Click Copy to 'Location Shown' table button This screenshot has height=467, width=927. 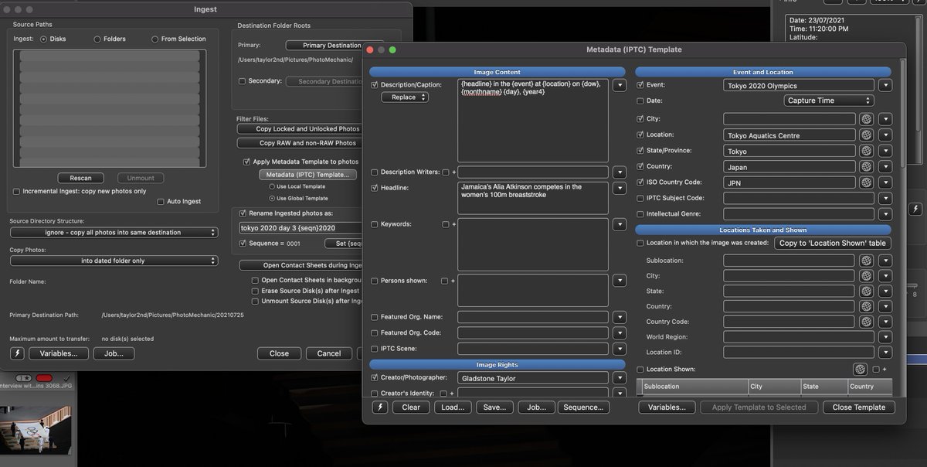click(x=832, y=243)
